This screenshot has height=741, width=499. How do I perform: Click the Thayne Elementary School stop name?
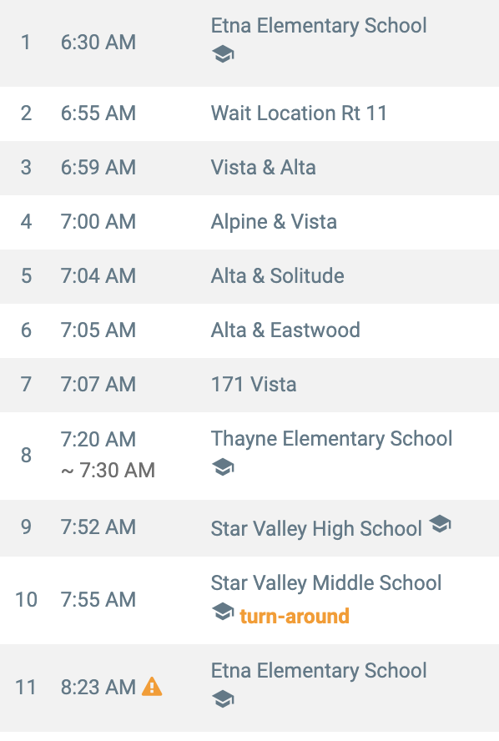[332, 439]
